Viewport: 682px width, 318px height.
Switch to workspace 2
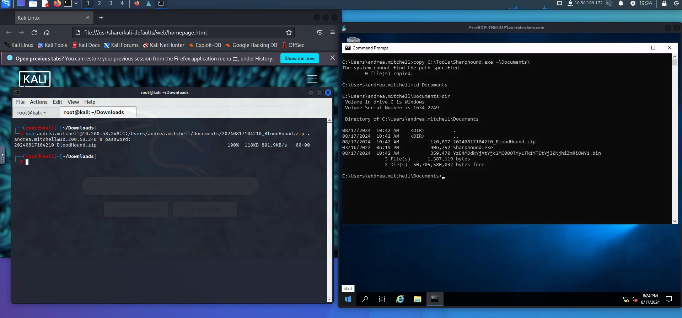[x=100, y=3]
